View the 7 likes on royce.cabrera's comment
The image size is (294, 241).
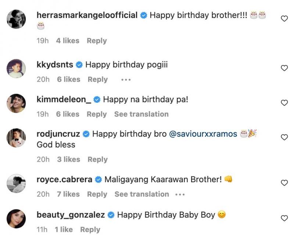[x=68, y=194]
